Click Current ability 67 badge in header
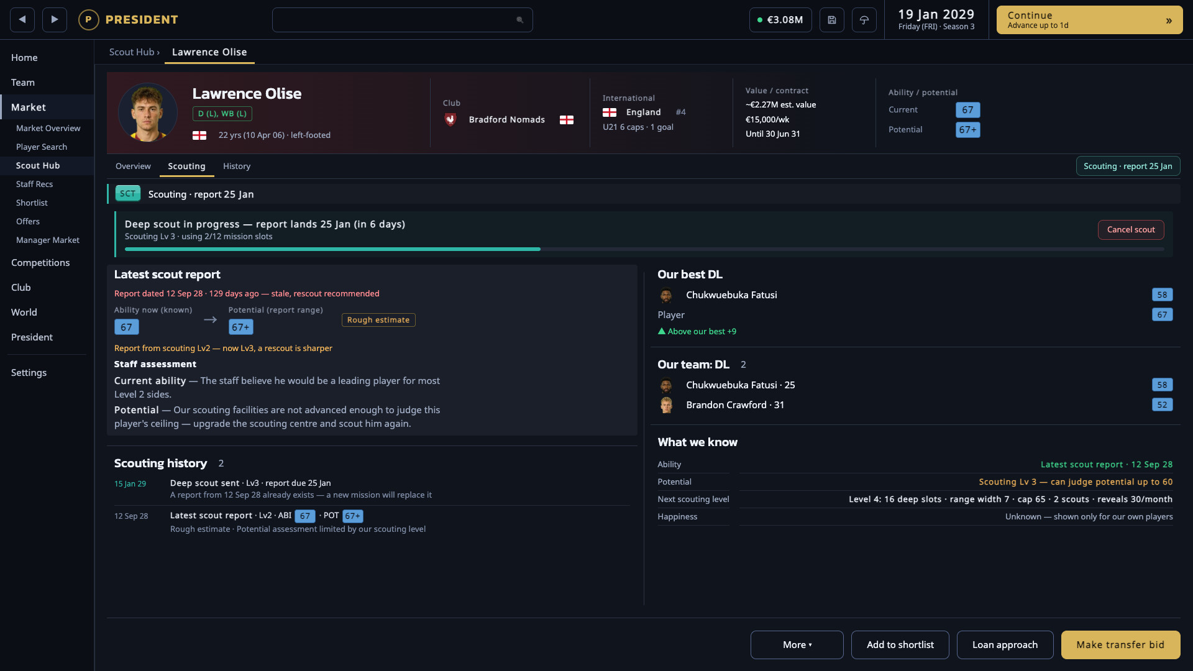This screenshot has width=1193, height=671. pyautogui.click(x=967, y=110)
